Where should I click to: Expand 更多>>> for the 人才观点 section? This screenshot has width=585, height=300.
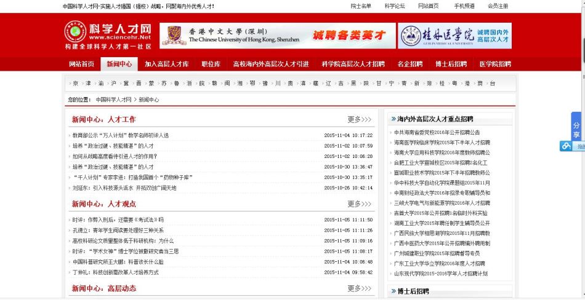359,204
